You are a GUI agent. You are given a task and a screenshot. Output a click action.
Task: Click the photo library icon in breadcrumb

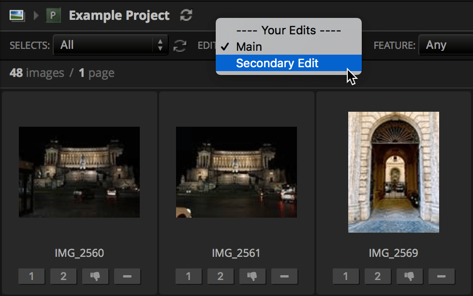16,15
